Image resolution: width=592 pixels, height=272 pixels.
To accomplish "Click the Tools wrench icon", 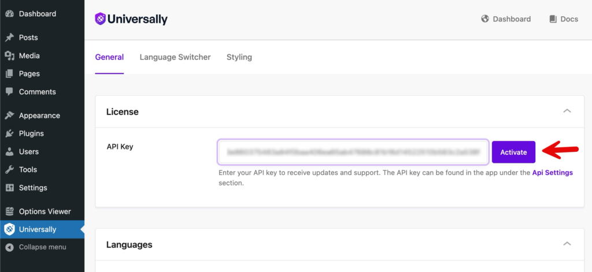I will pos(9,170).
